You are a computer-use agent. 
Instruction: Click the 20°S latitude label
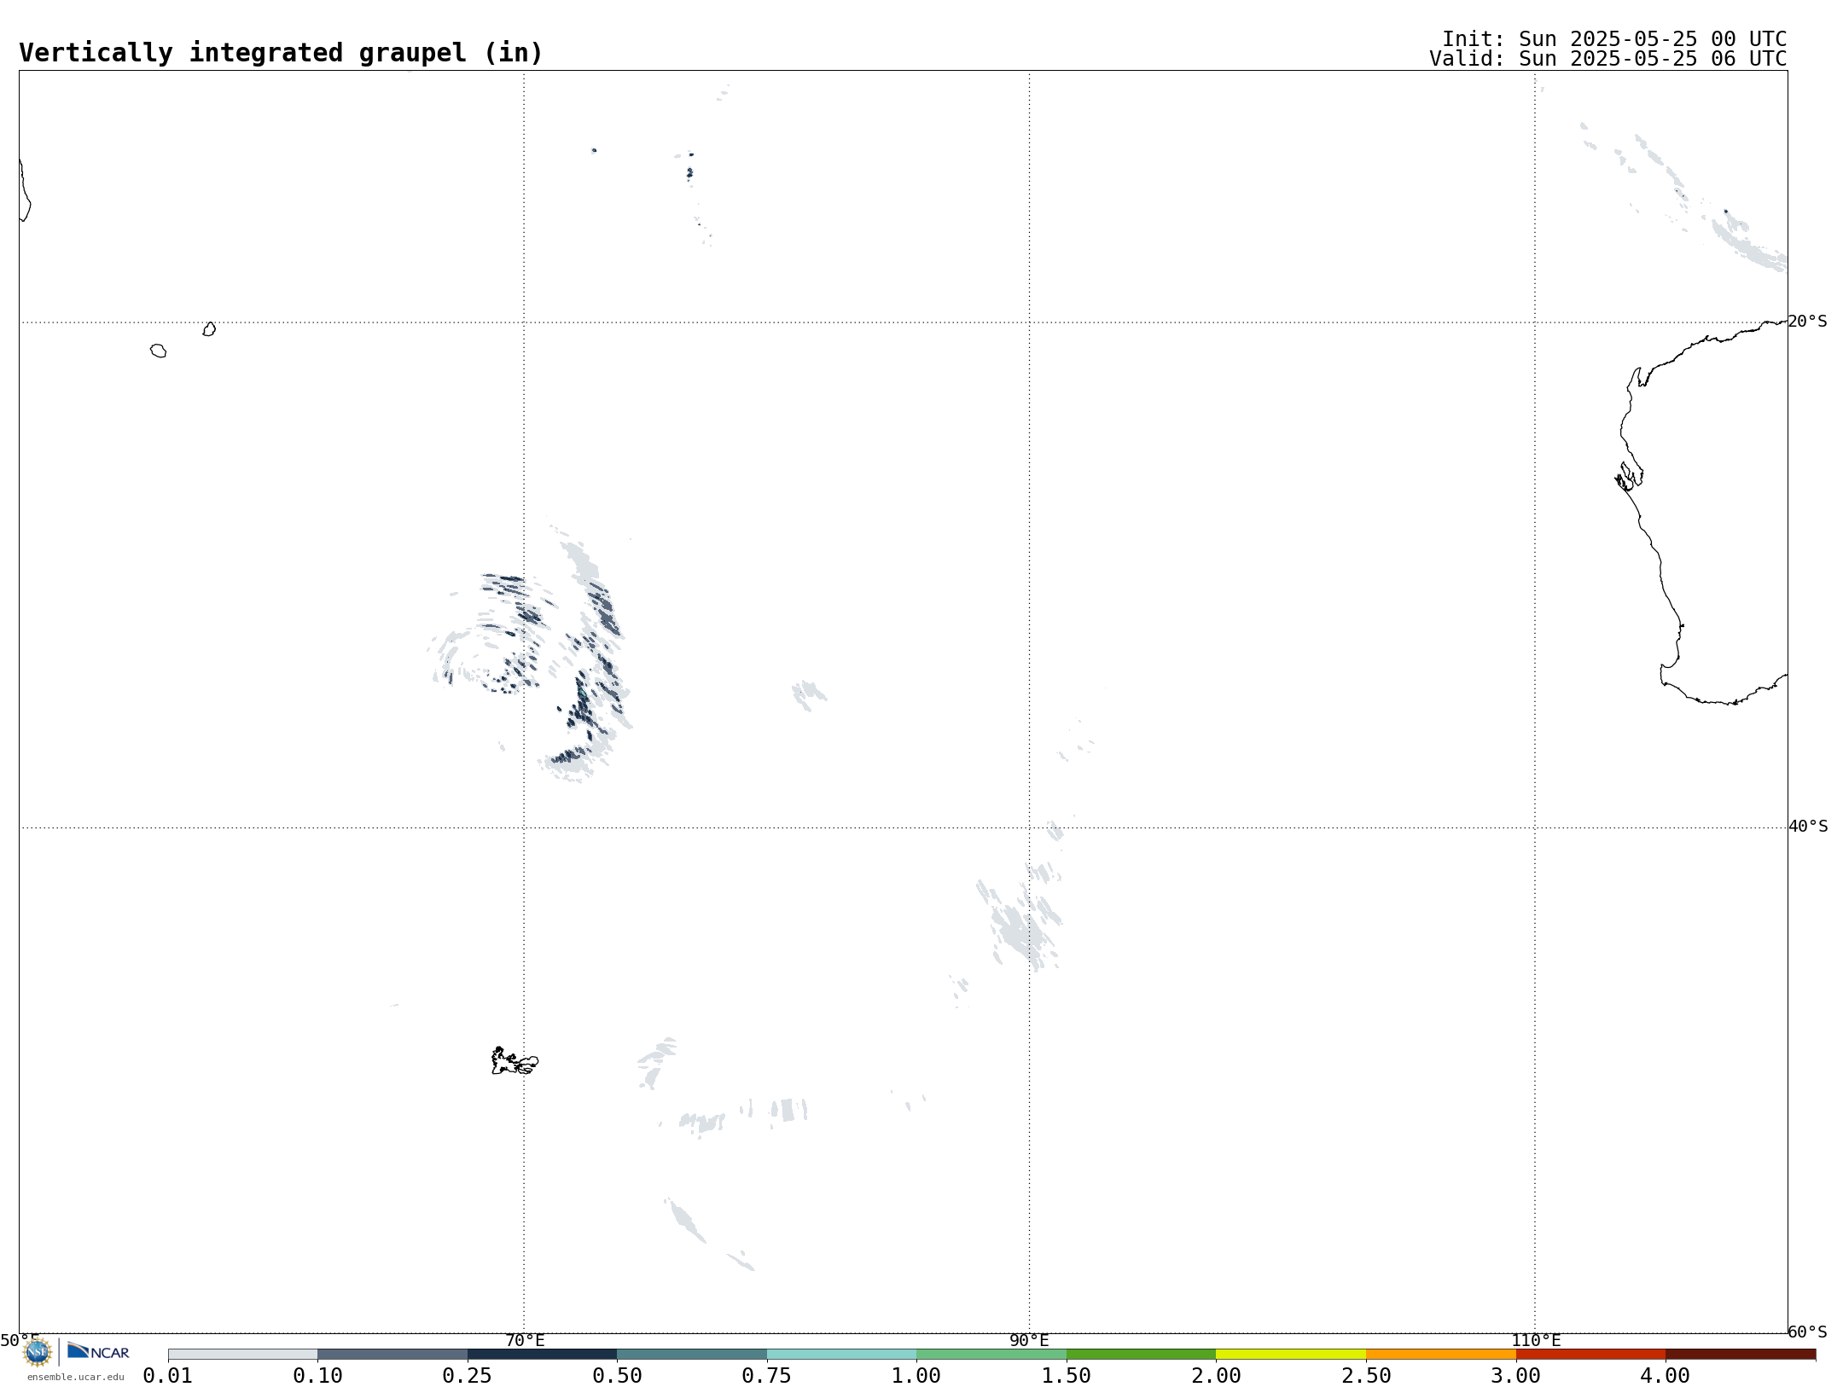click(1807, 322)
